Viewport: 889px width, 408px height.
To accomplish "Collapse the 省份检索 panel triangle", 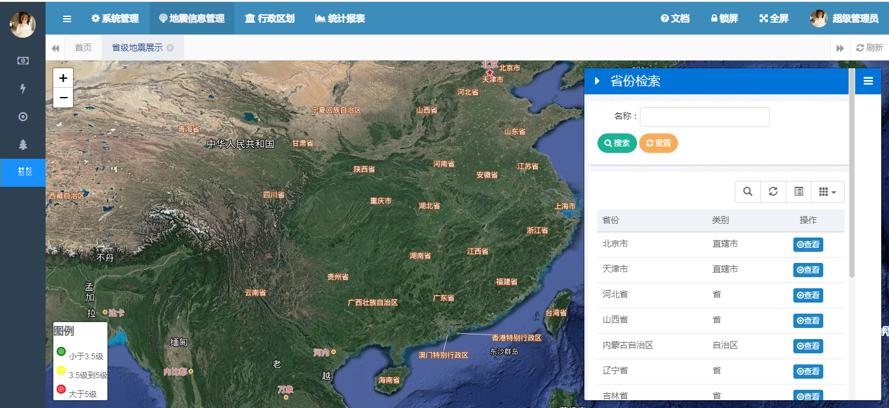I will [x=597, y=81].
